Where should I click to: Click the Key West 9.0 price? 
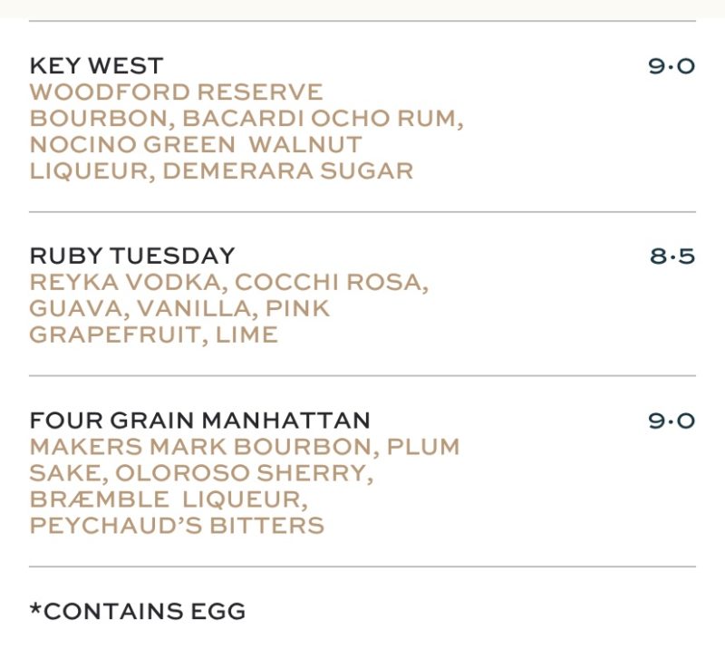[672, 66]
